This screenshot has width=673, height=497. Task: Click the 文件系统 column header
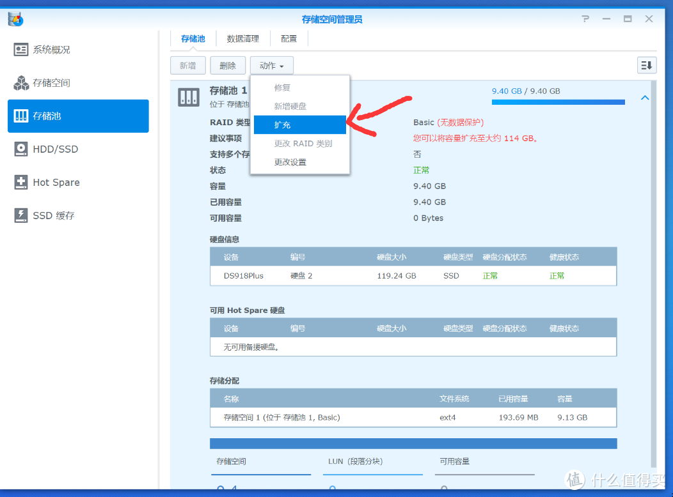454,399
